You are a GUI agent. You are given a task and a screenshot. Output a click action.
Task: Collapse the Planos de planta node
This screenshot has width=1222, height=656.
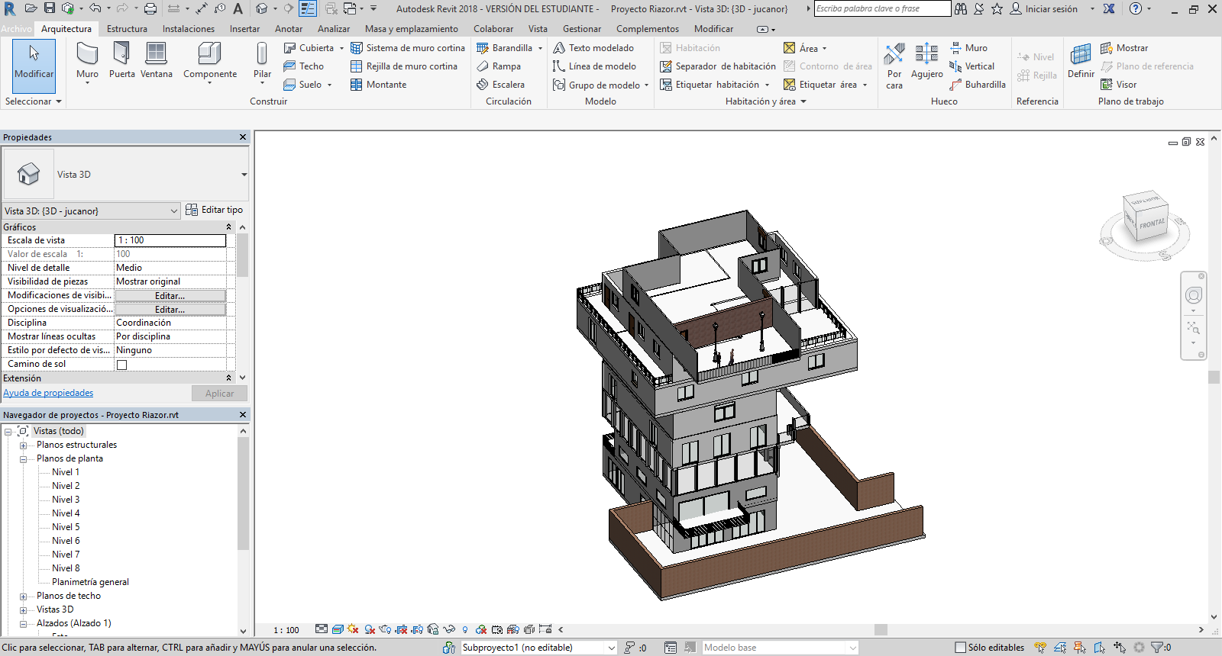coord(23,459)
